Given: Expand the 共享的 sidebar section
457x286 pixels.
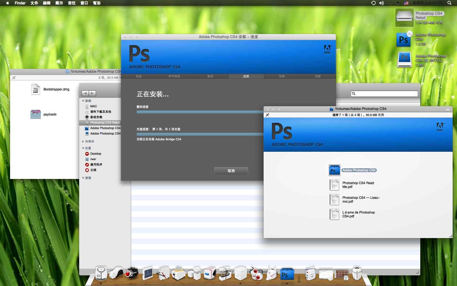Looking at the screenshot, I should click(83, 141).
